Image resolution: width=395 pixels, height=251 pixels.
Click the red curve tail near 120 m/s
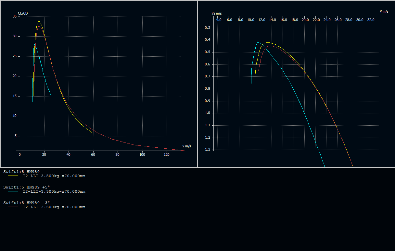pos(167,149)
